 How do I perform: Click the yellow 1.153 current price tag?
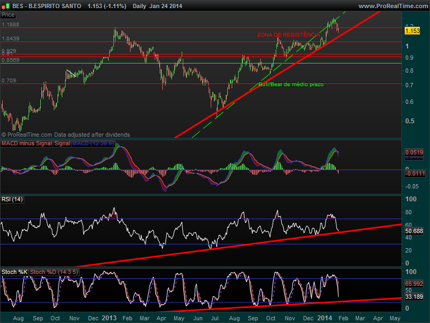tap(412, 31)
